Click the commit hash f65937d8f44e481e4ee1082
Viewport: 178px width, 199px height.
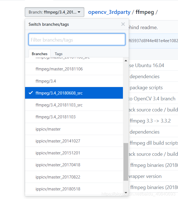click(x=153, y=41)
